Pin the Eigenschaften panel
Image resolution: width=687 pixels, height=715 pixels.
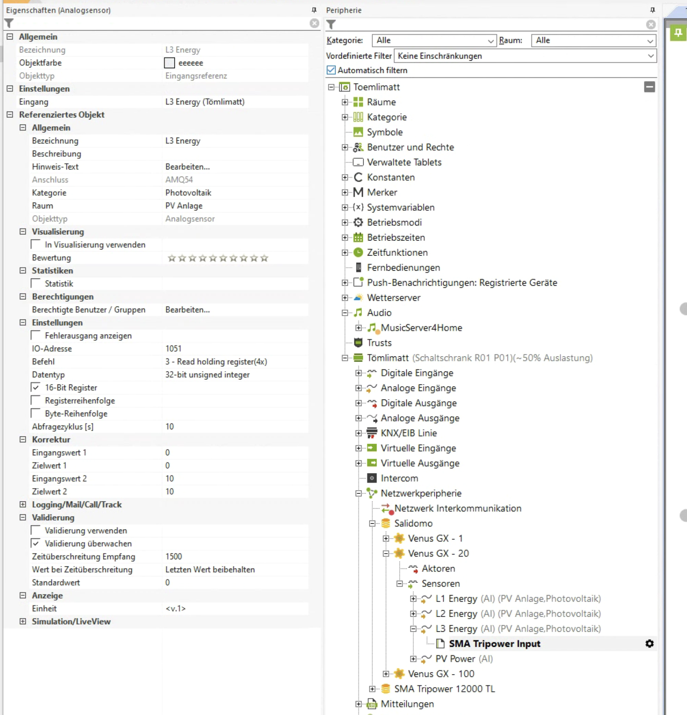tap(314, 10)
